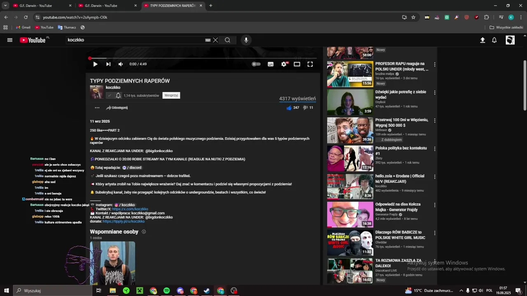Open the on-screen keyboard icon in search
This screenshot has width=527, height=296.
tap(208, 40)
